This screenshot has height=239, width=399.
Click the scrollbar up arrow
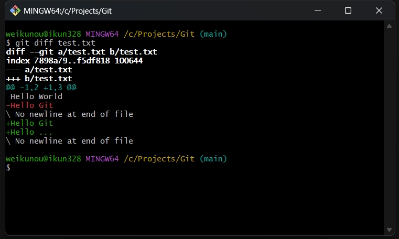coord(389,26)
